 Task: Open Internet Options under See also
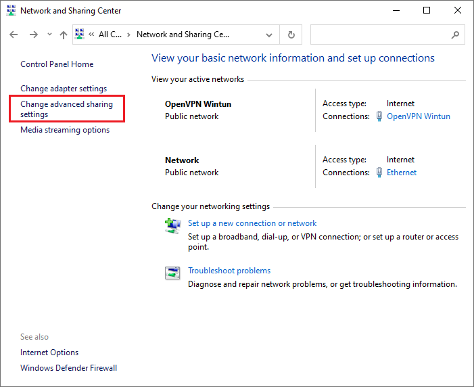[x=49, y=352]
